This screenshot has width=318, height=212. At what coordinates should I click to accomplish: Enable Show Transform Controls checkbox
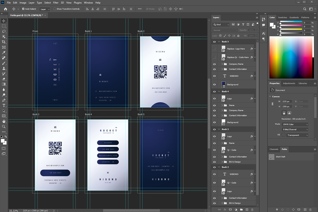55,9
